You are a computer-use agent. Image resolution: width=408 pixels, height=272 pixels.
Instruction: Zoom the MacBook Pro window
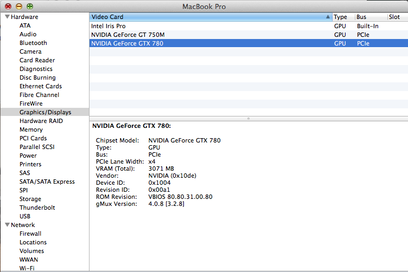click(x=30, y=7)
